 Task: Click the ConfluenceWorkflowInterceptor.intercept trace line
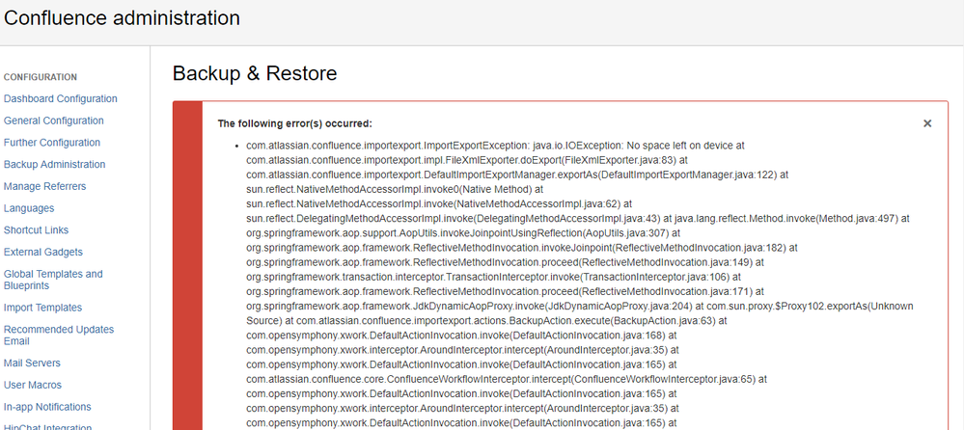(507, 379)
